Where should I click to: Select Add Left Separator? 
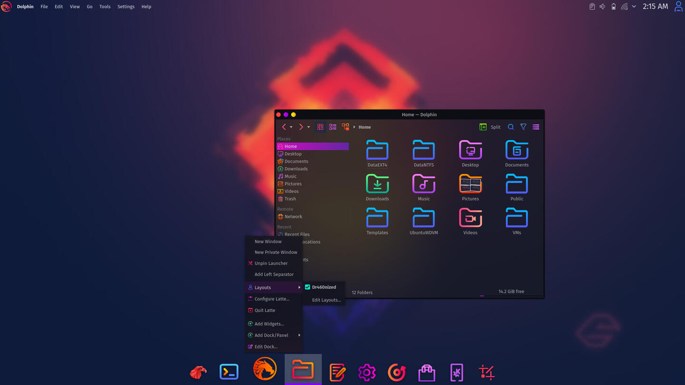274,274
